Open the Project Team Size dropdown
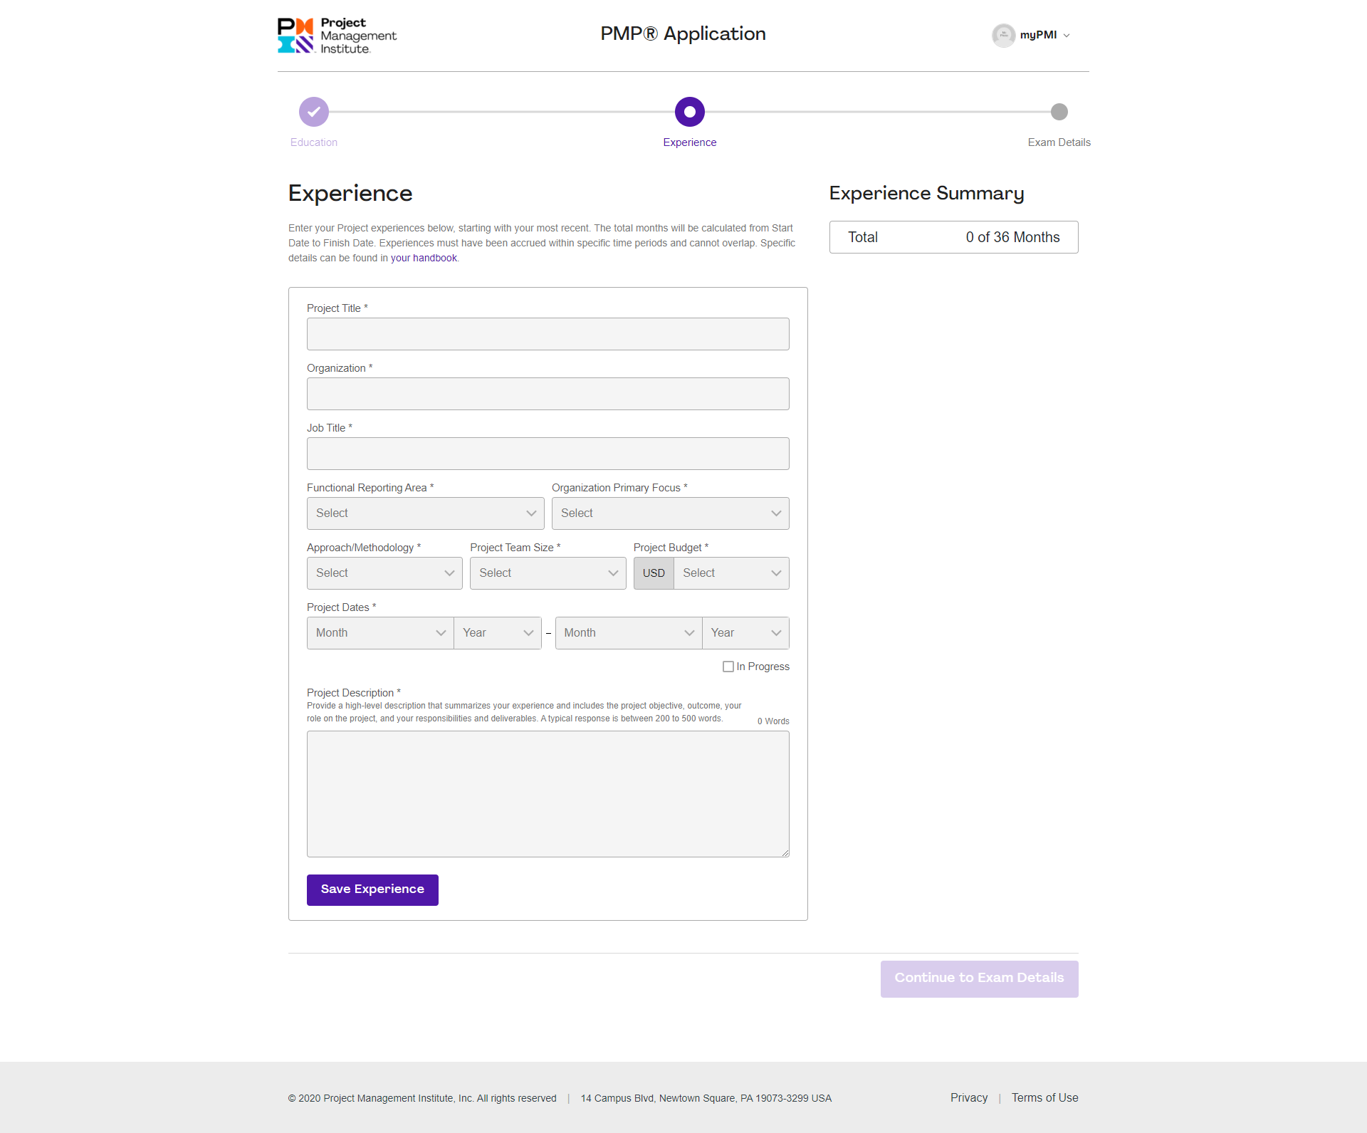The height and width of the screenshot is (1133, 1367). [548, 573]
